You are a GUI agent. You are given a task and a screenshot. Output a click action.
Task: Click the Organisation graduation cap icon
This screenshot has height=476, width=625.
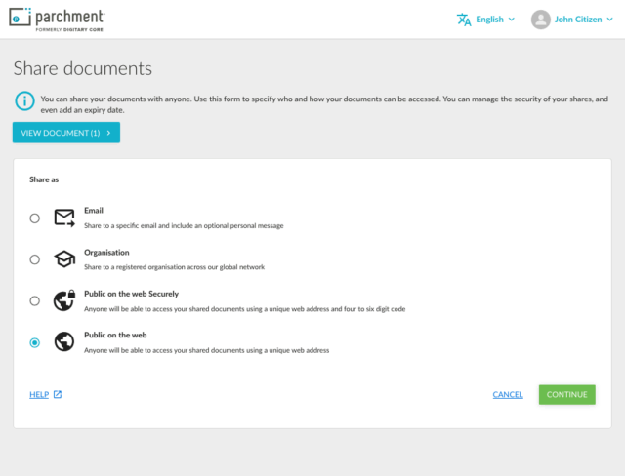(64, 259)
